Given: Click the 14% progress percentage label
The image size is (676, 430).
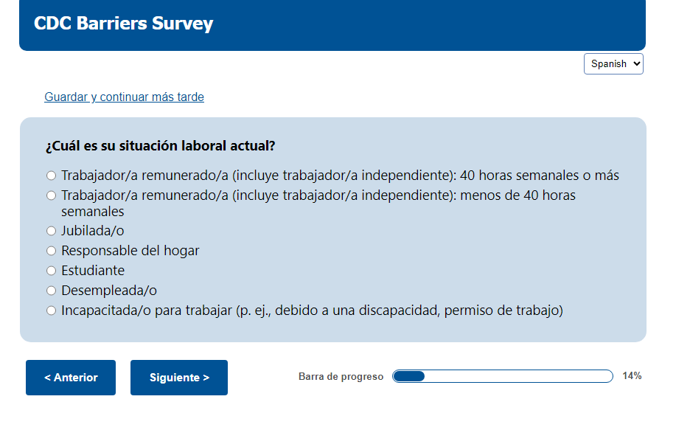Looking at the screenshot, I should tap(632, 376).
